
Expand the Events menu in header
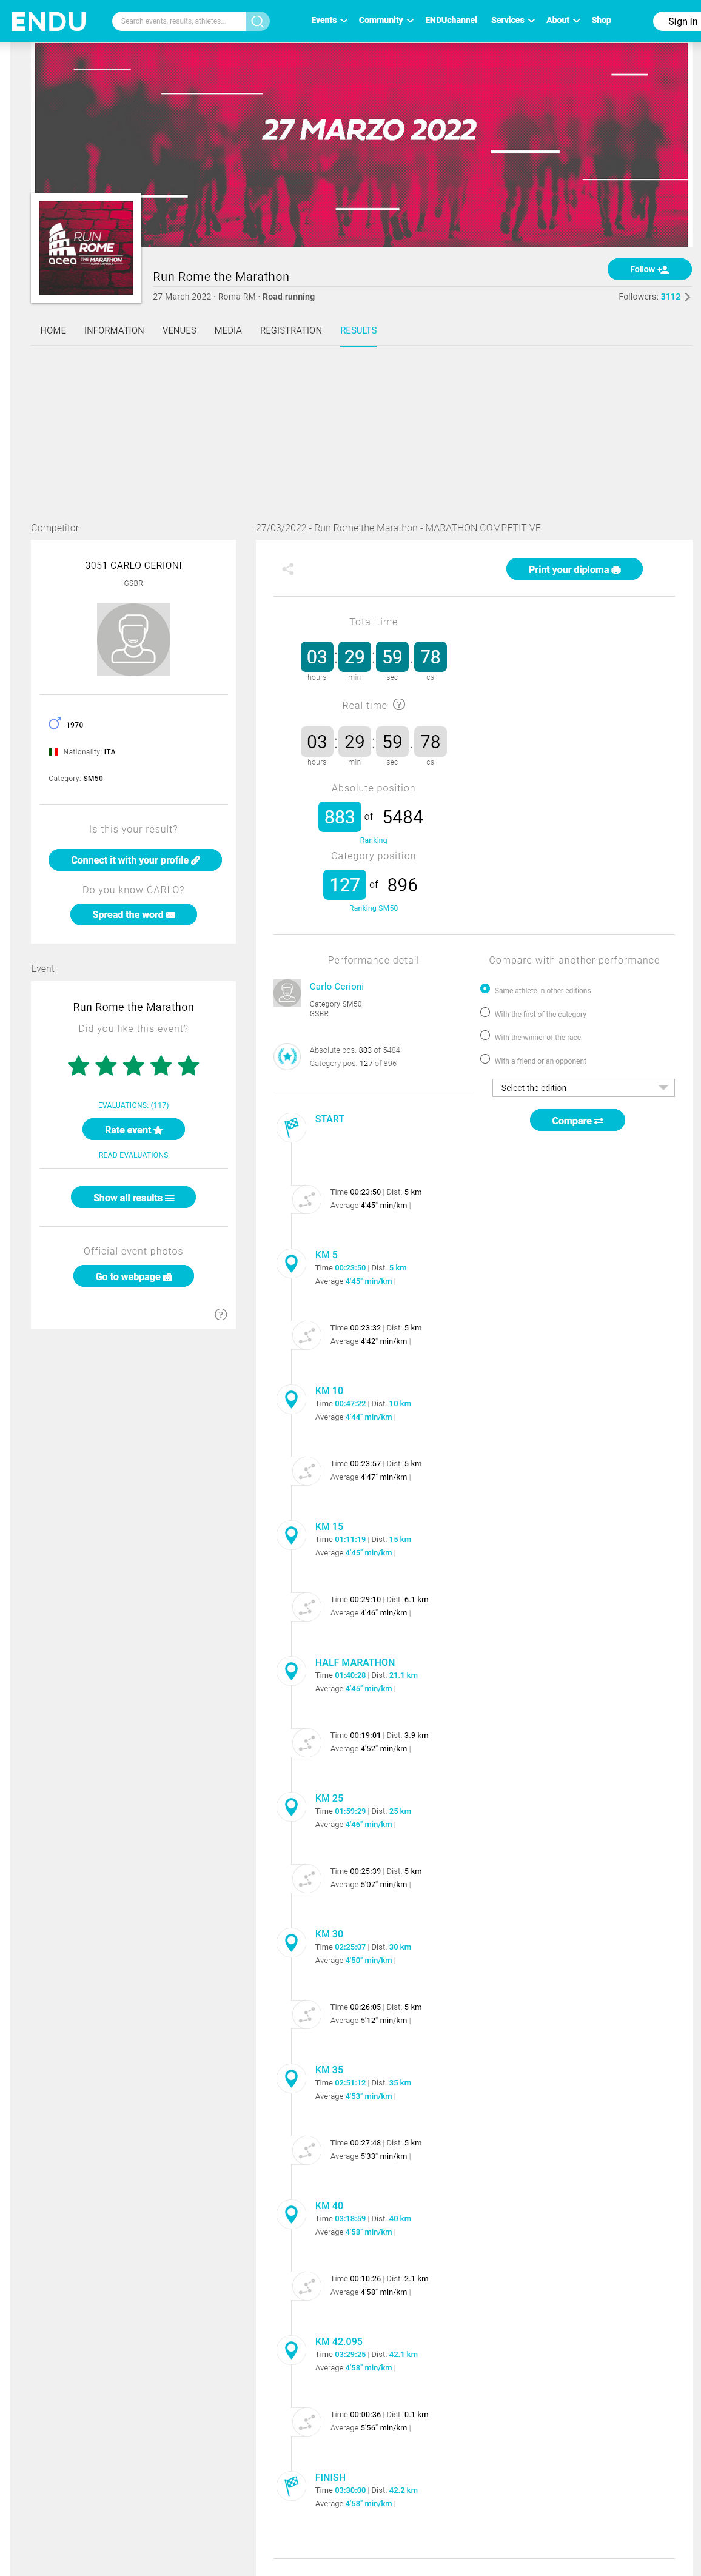tap(329, 20)
